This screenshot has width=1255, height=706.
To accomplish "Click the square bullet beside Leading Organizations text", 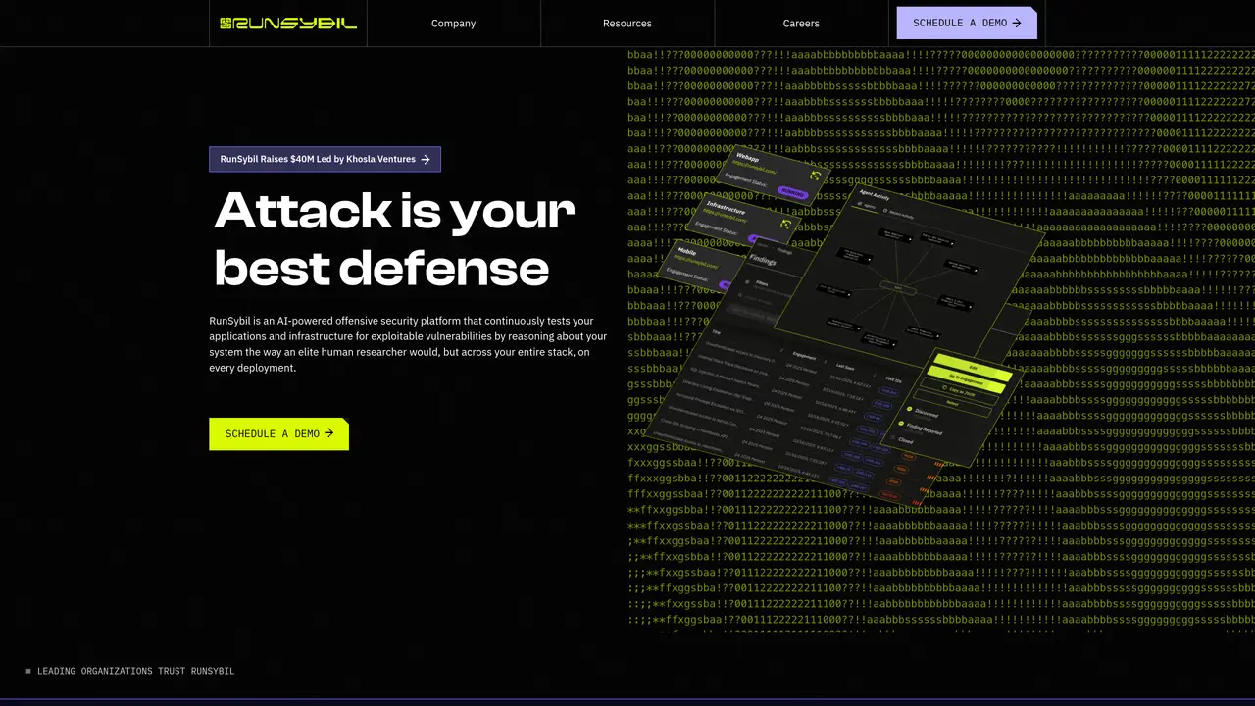I will [28, 671].
